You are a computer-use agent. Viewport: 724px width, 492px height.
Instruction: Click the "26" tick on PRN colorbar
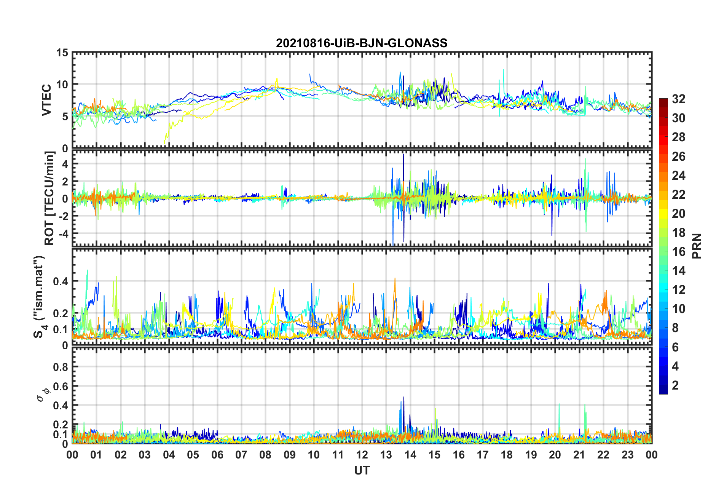678,156
